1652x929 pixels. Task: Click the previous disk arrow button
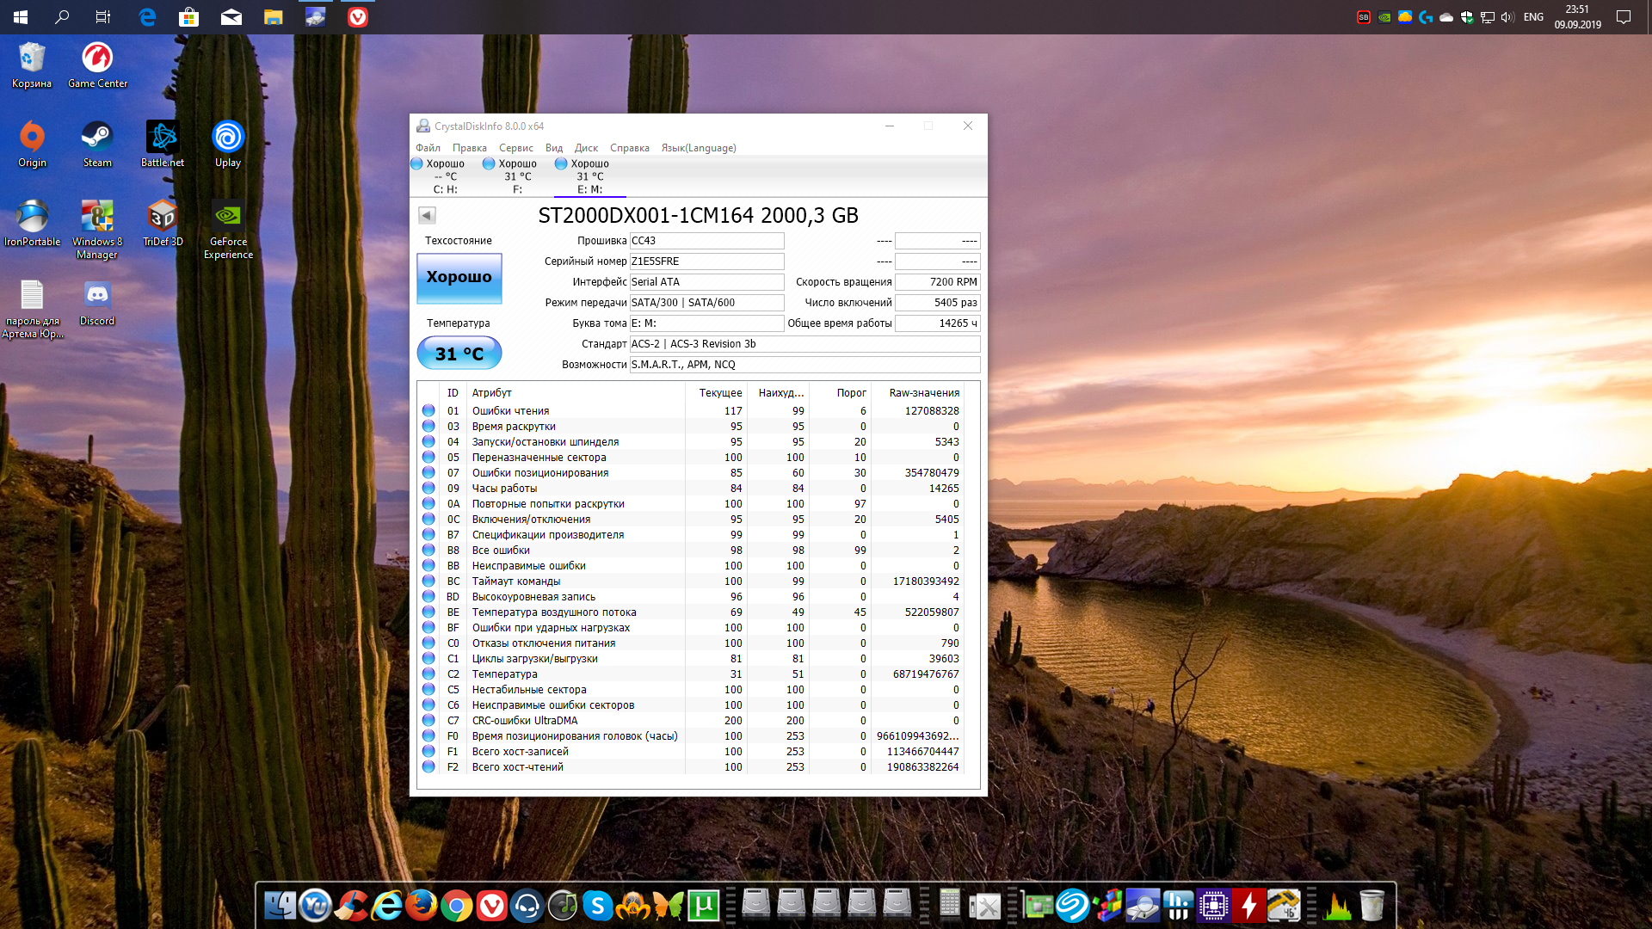click(x=427, y=216)
